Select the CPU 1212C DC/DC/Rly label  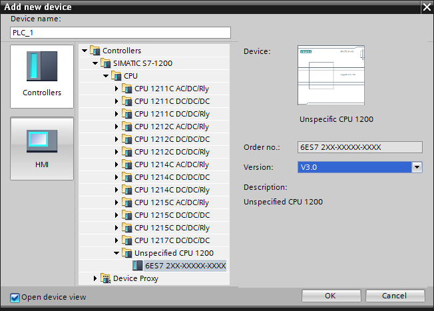[x=172, y=152]
